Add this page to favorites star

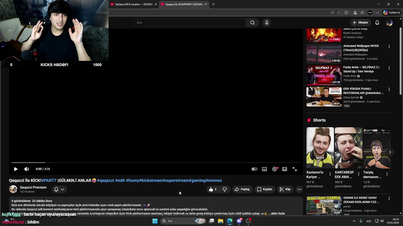point(339,13)
